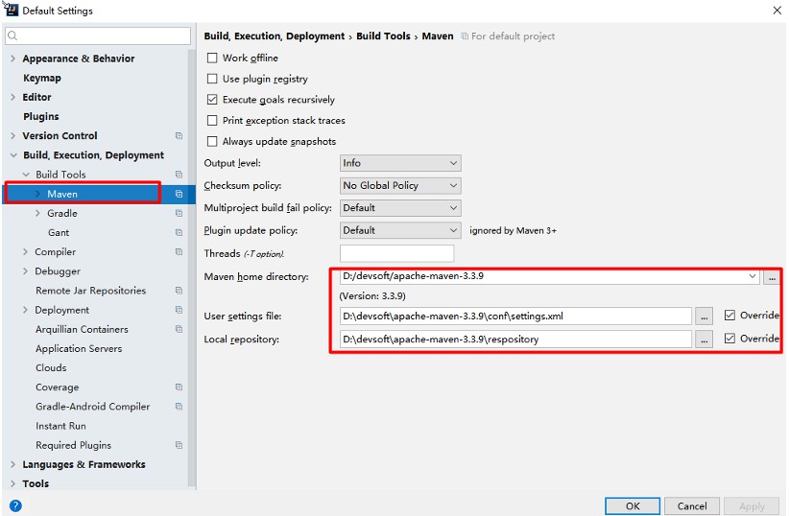Expand the Editor node
The image size is (789, 516).
(13, 97)
